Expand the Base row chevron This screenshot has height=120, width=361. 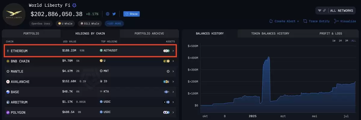[173, 92]
